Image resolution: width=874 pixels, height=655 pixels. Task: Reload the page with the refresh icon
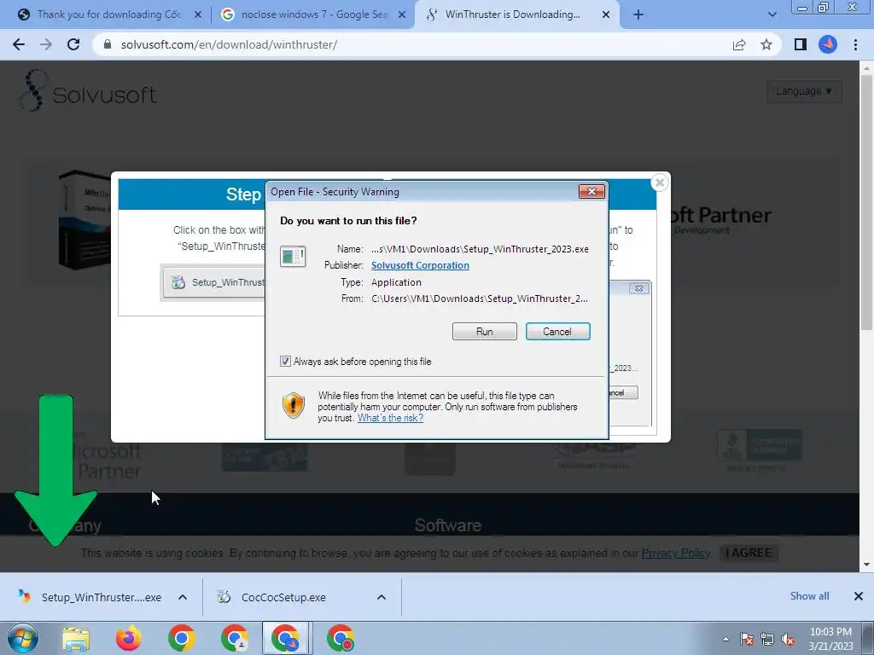(x=73, y=44)
